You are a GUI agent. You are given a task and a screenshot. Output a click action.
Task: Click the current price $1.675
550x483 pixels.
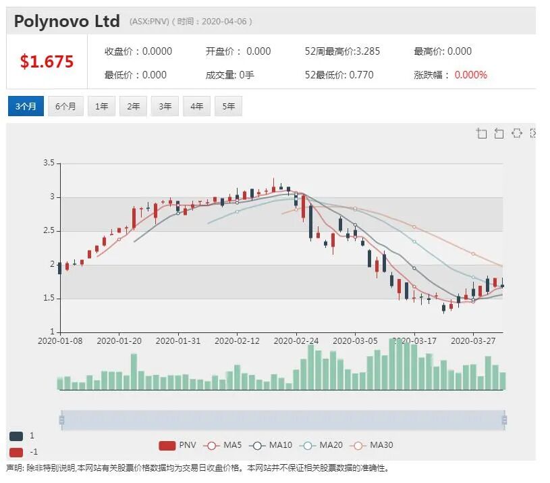(47, 61)
